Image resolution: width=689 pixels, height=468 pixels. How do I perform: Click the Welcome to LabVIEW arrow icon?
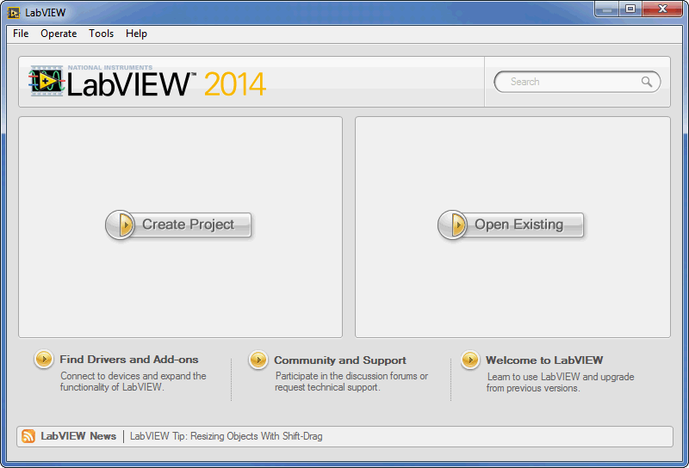pyautogui.click(x=470, y=360)
